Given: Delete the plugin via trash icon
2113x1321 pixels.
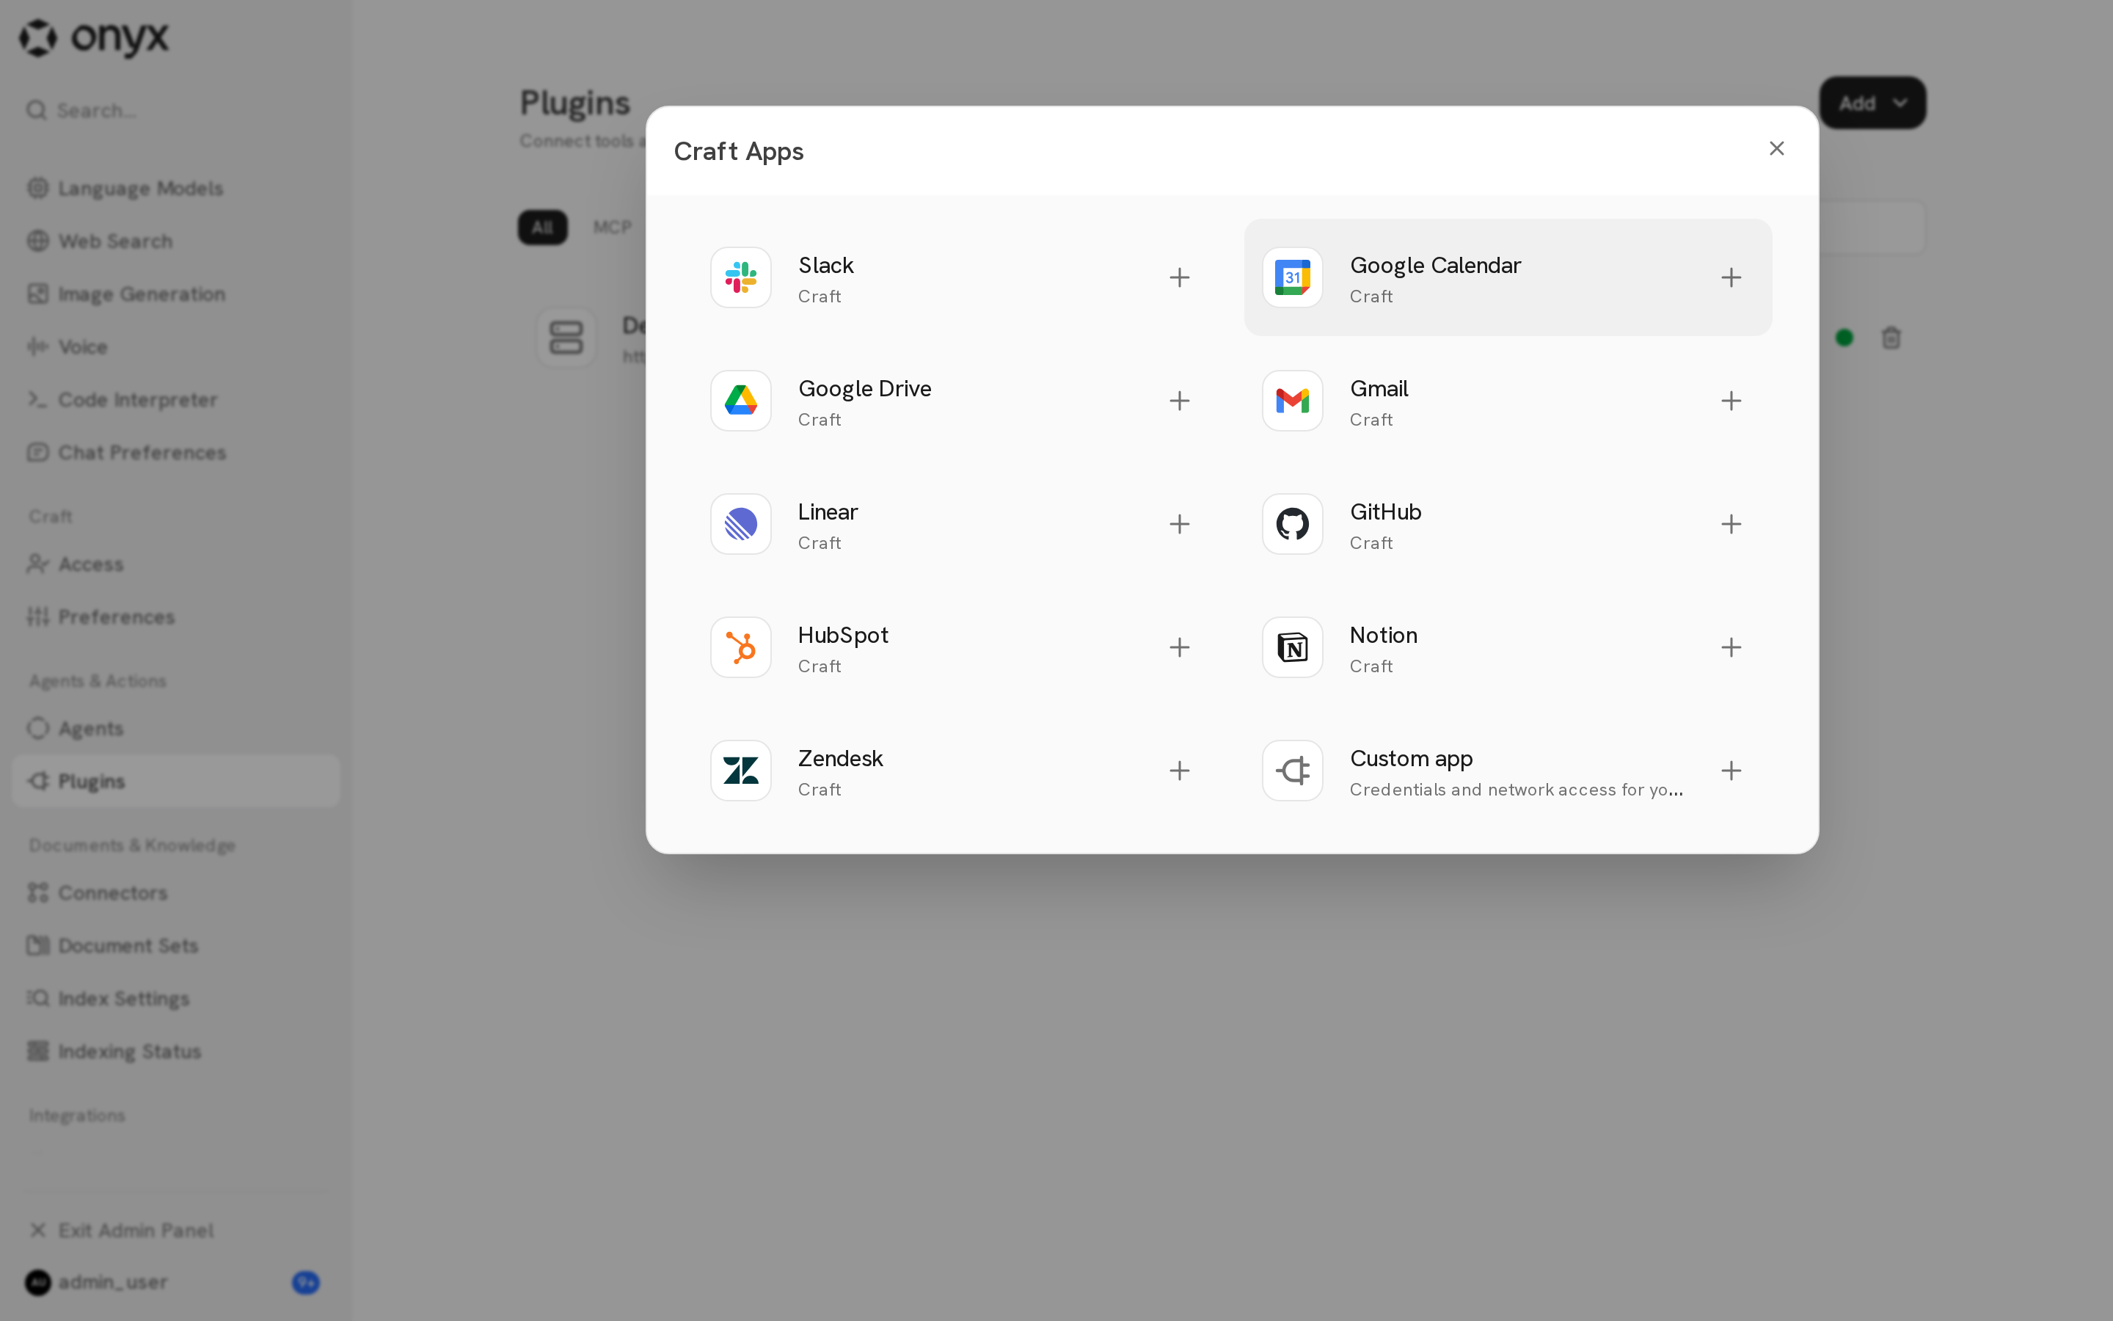Looking at the screenshot, I should pyautogui.click(x=1891, y=338).
